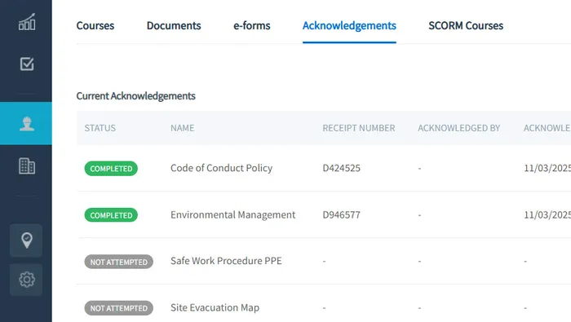Switch to the e-forms tab

coord(251,26)
